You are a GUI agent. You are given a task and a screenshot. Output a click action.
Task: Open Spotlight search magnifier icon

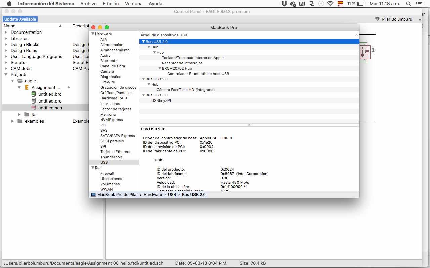408,4
